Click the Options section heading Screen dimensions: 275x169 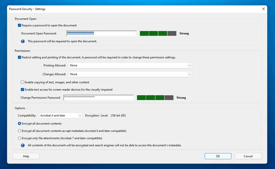tap(20, 108)
